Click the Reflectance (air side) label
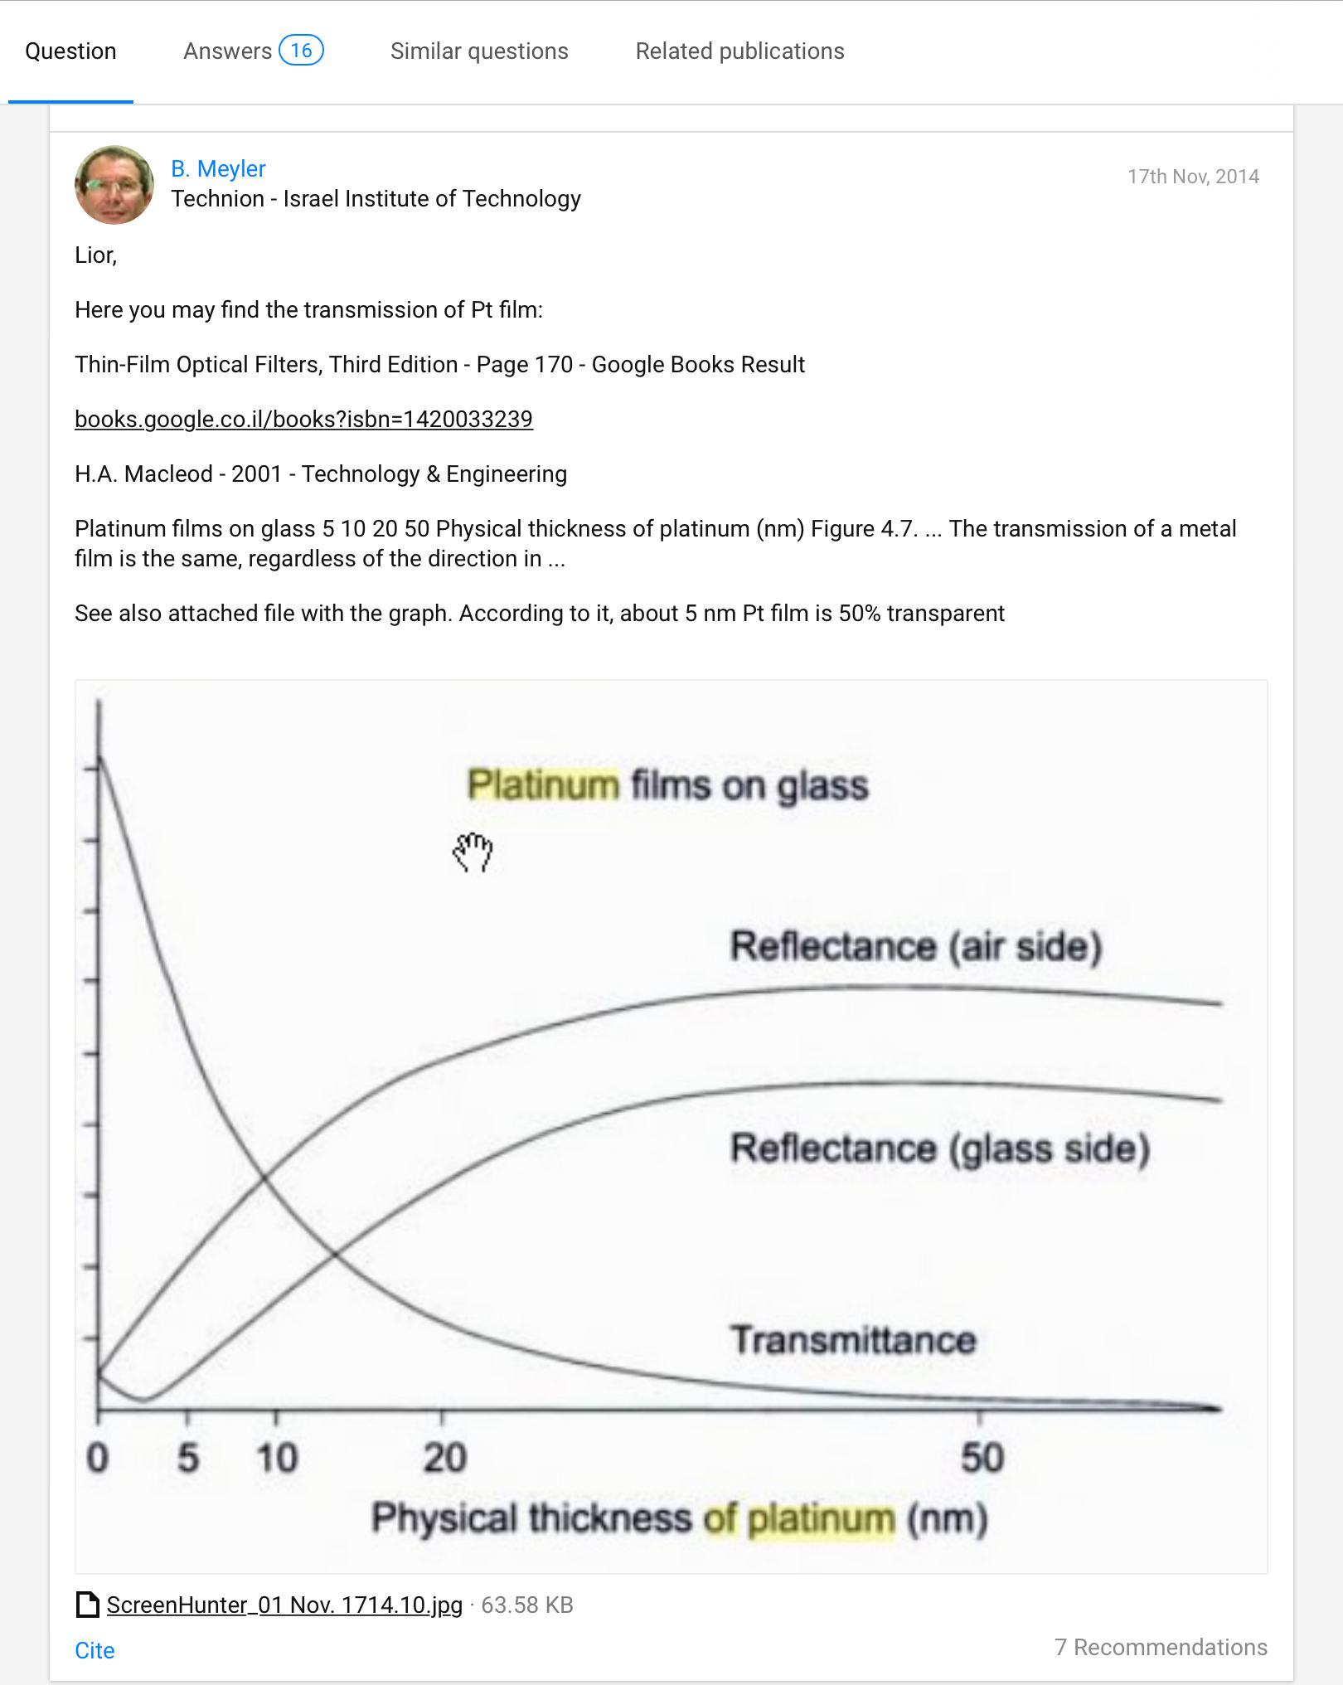Image resolution: width=1343 pixels, height=1685 pixels. (916, 946)
